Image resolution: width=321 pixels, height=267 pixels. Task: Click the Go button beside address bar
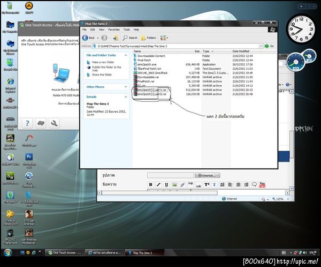269,46
